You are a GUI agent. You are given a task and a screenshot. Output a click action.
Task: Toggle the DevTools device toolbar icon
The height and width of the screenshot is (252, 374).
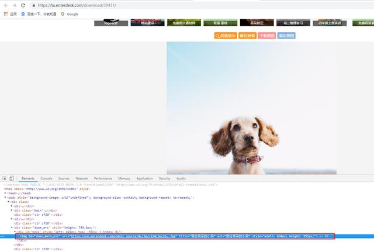tap(12, 178)
